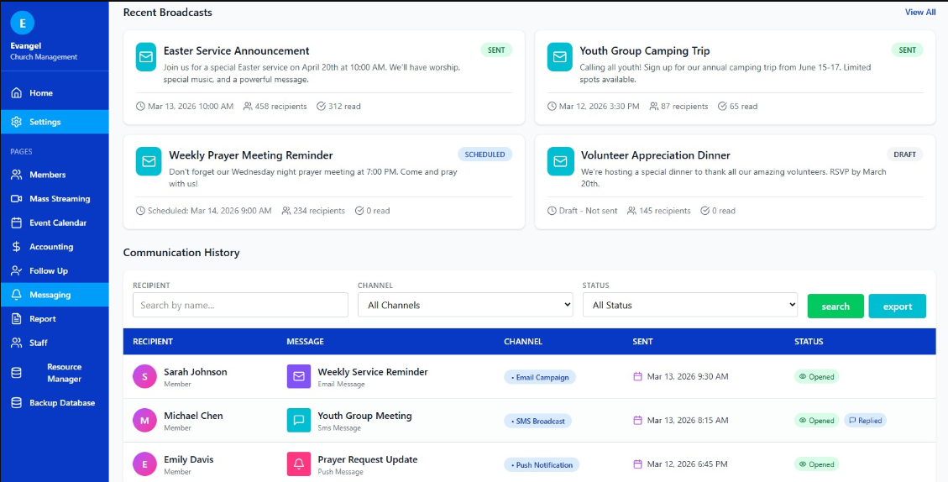Viewport: 948px width, 482px height.
Task: Click the teal chat icon for Youth Group Meeting
Action: [x=298, y=420]
